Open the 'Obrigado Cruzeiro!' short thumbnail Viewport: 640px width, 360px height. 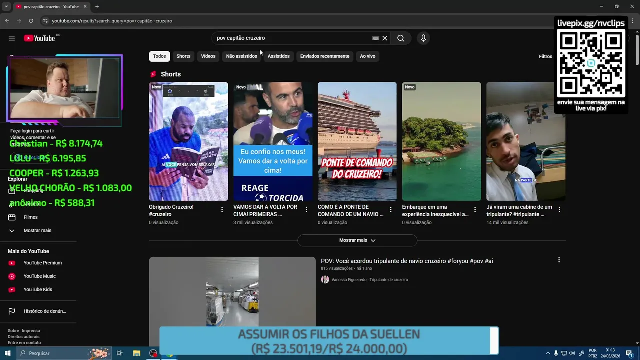click(188, 142)
